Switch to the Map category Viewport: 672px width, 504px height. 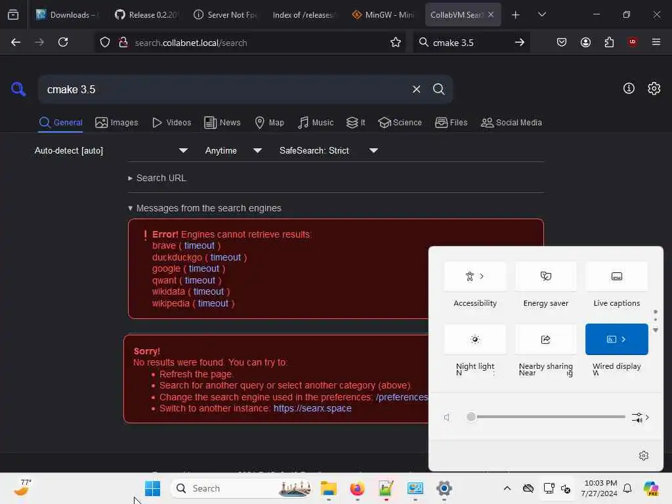tap(269, 123)
